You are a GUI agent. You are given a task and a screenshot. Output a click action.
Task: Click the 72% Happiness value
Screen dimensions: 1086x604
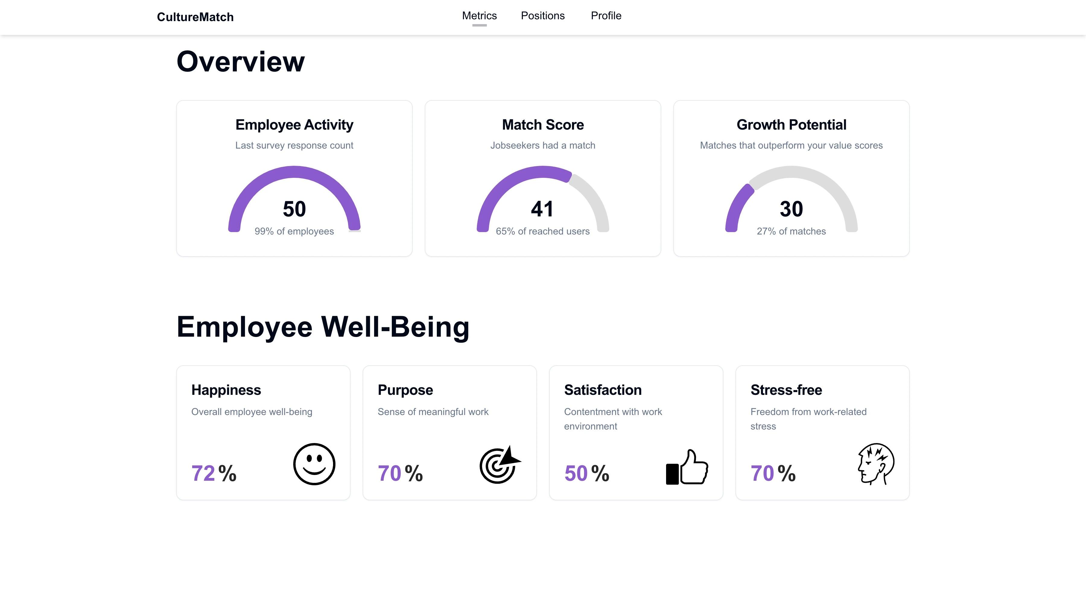click(214, 473)
